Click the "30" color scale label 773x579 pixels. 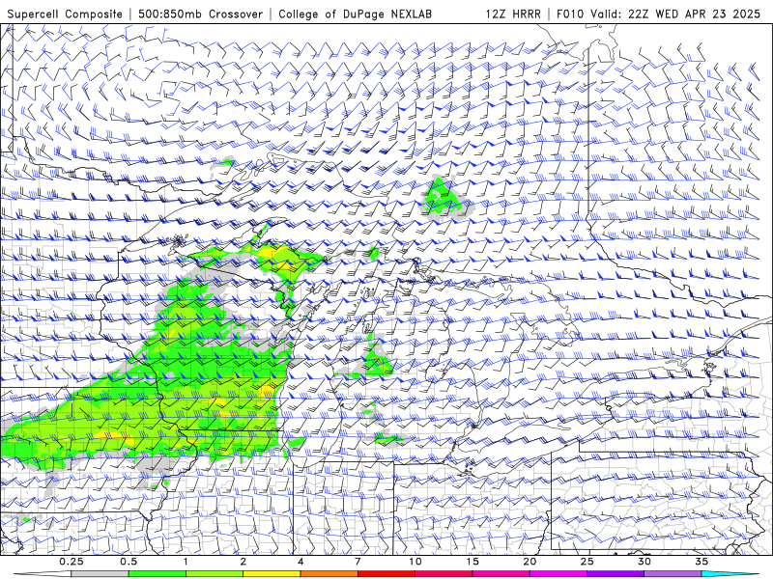[x=644, y=562]
